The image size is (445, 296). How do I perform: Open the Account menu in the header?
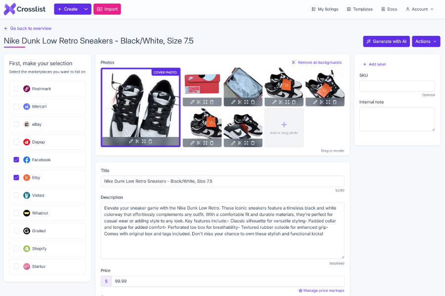(x=419, y=9)
